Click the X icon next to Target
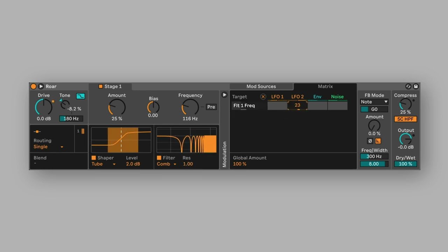Screen dimensions: 448x252 click(263, 97)
